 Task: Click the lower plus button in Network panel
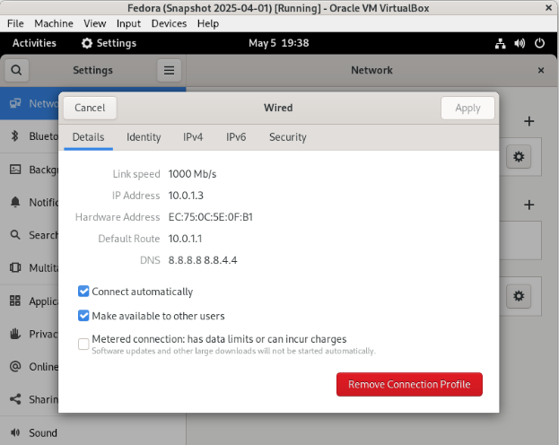529,205
